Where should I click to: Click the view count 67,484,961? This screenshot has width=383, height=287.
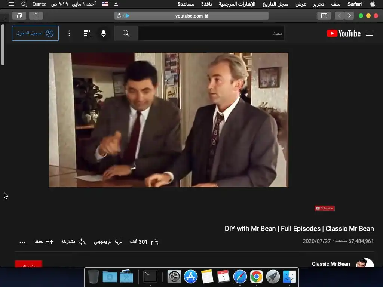tap(361, 241)
